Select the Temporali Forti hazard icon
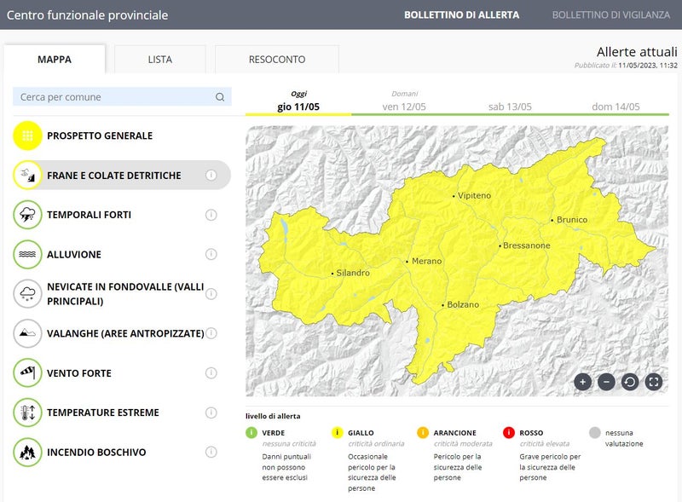The height and width of the screenshot is (502, 682). [28, 215]
